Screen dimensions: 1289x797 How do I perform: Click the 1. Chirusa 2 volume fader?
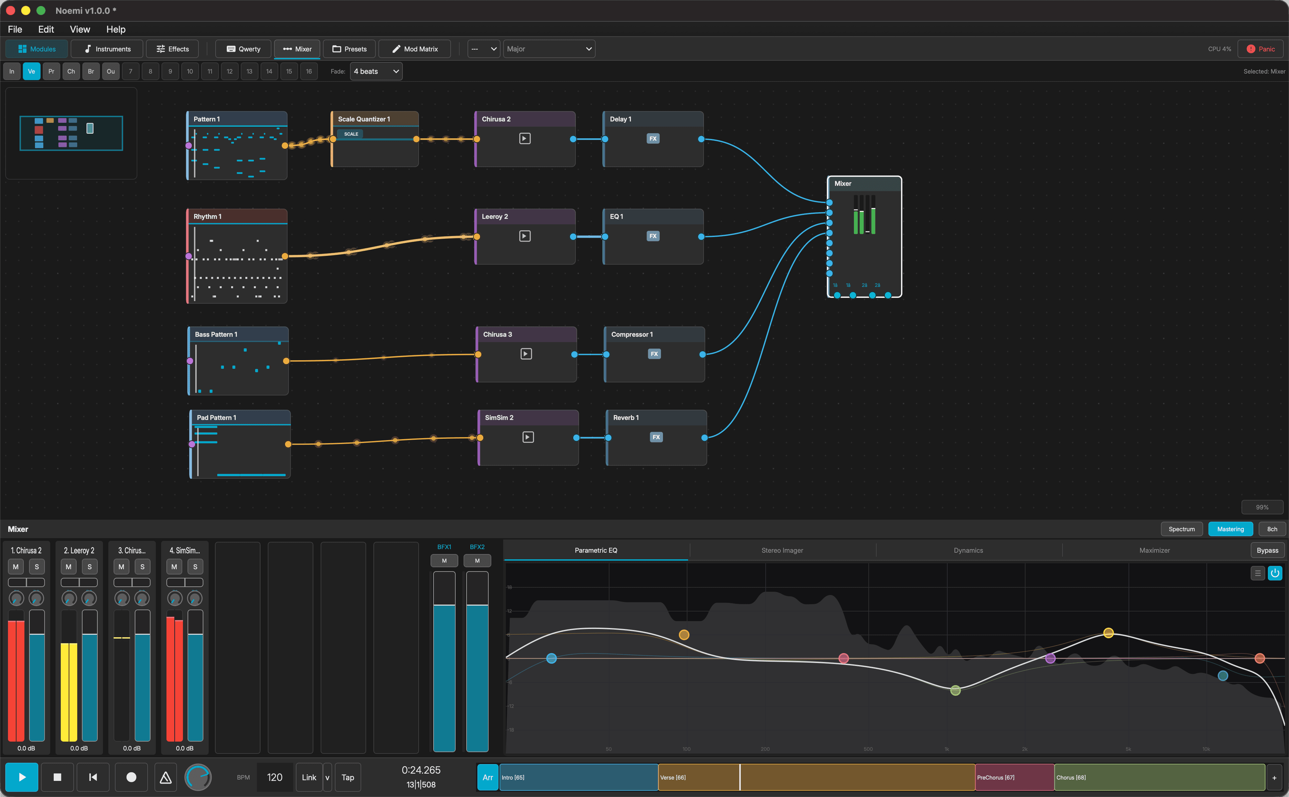click(37, 676)
